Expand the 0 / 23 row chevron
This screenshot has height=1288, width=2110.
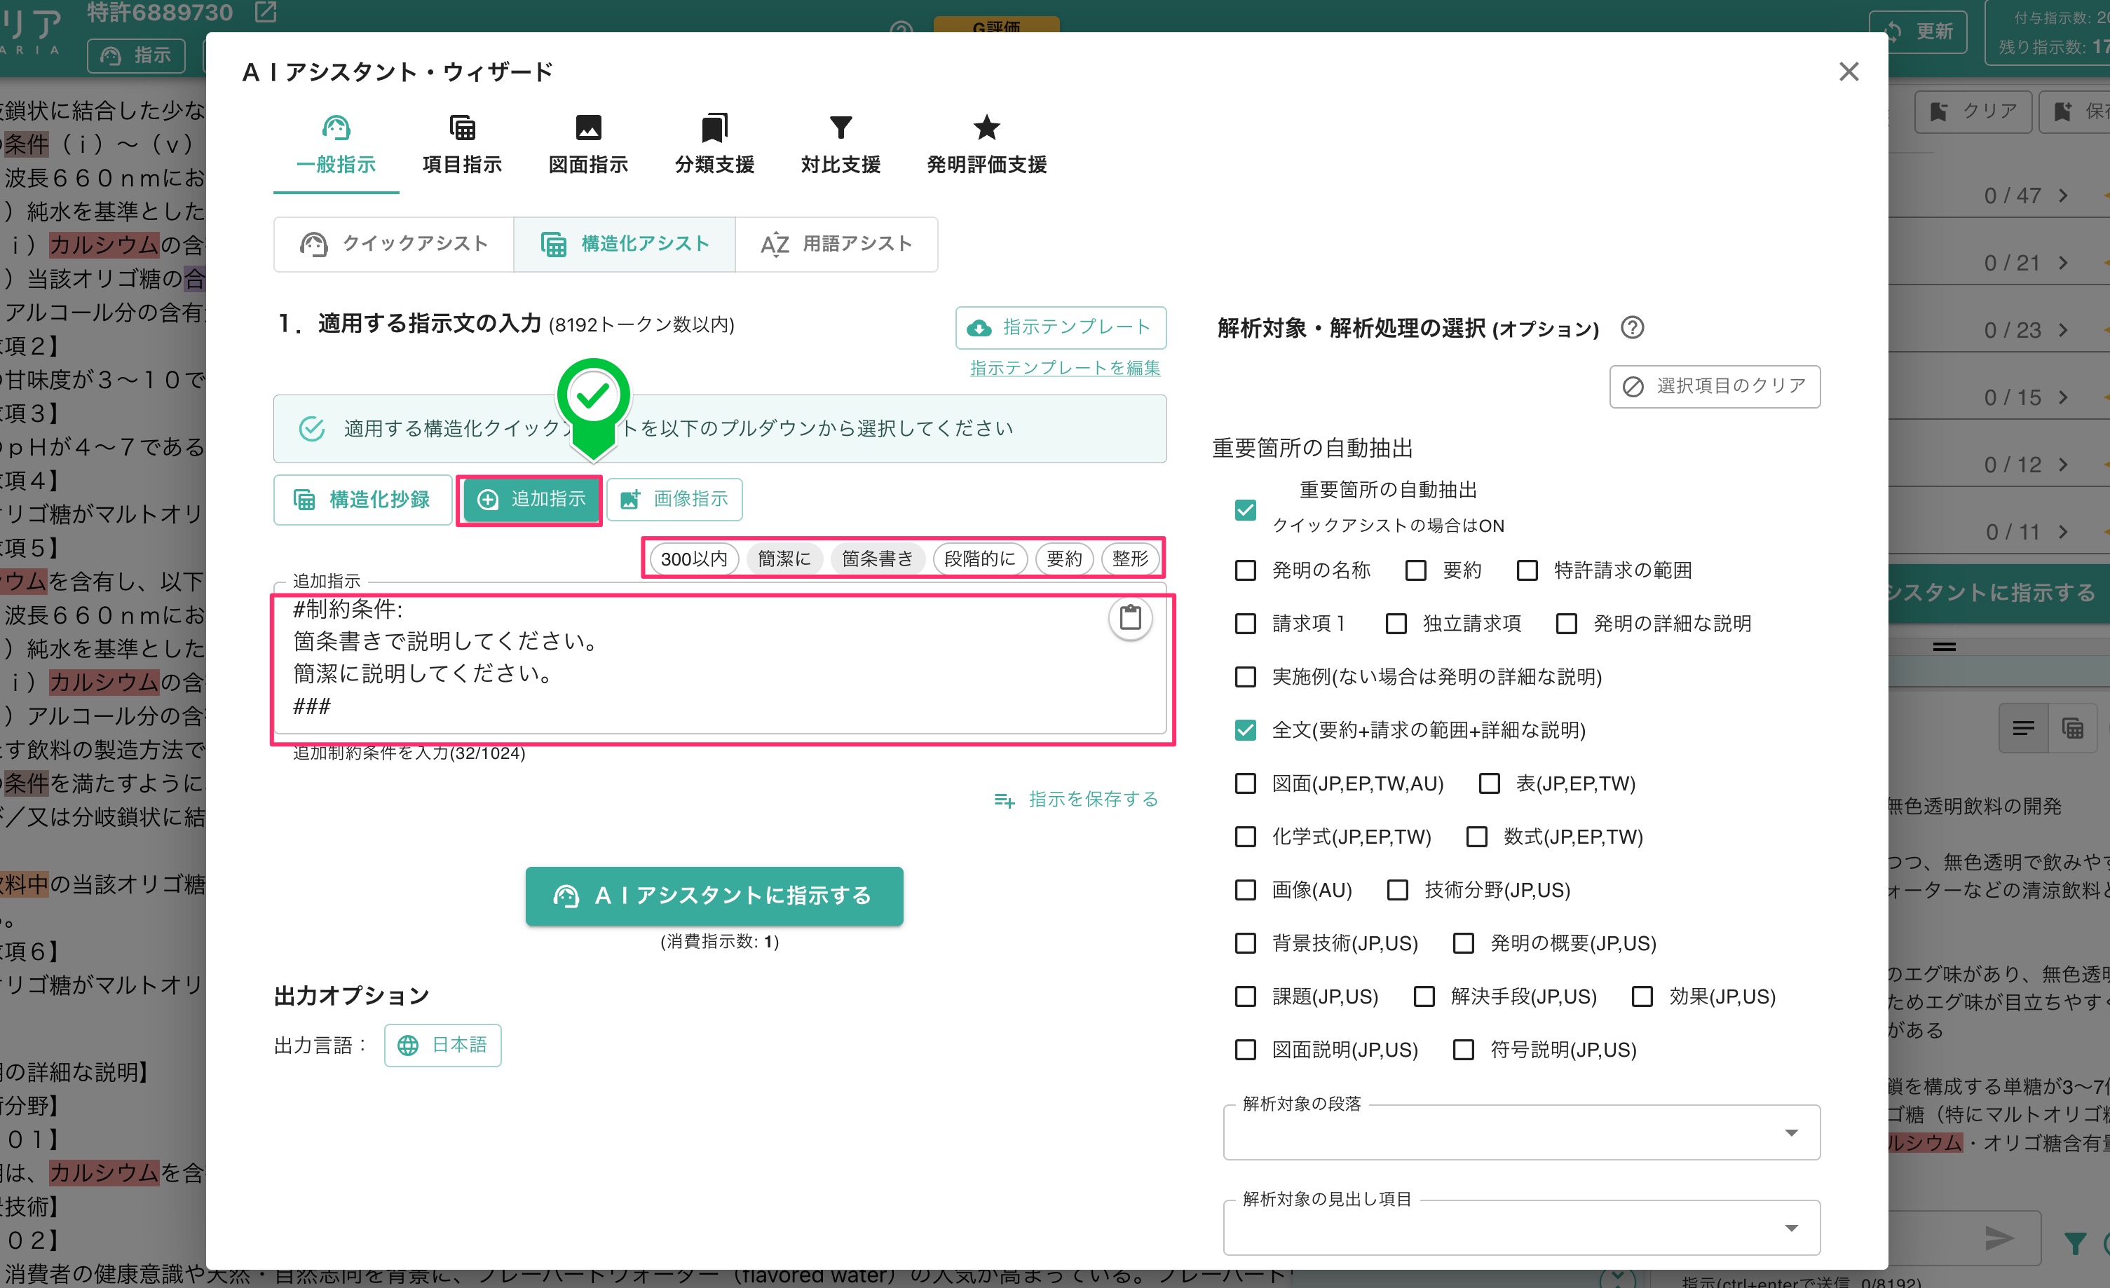[2063, 330]
